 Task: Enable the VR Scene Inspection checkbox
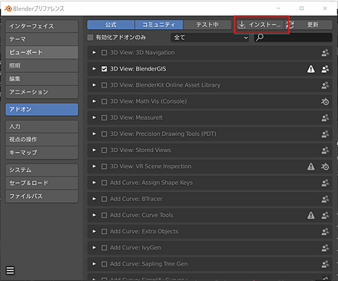coord(104,167)
